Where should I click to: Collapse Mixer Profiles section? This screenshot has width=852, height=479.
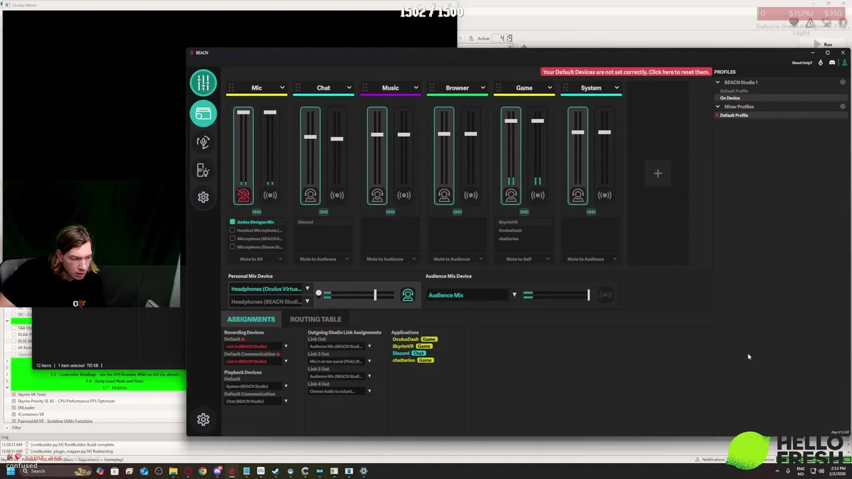click(x=718, y=107)
